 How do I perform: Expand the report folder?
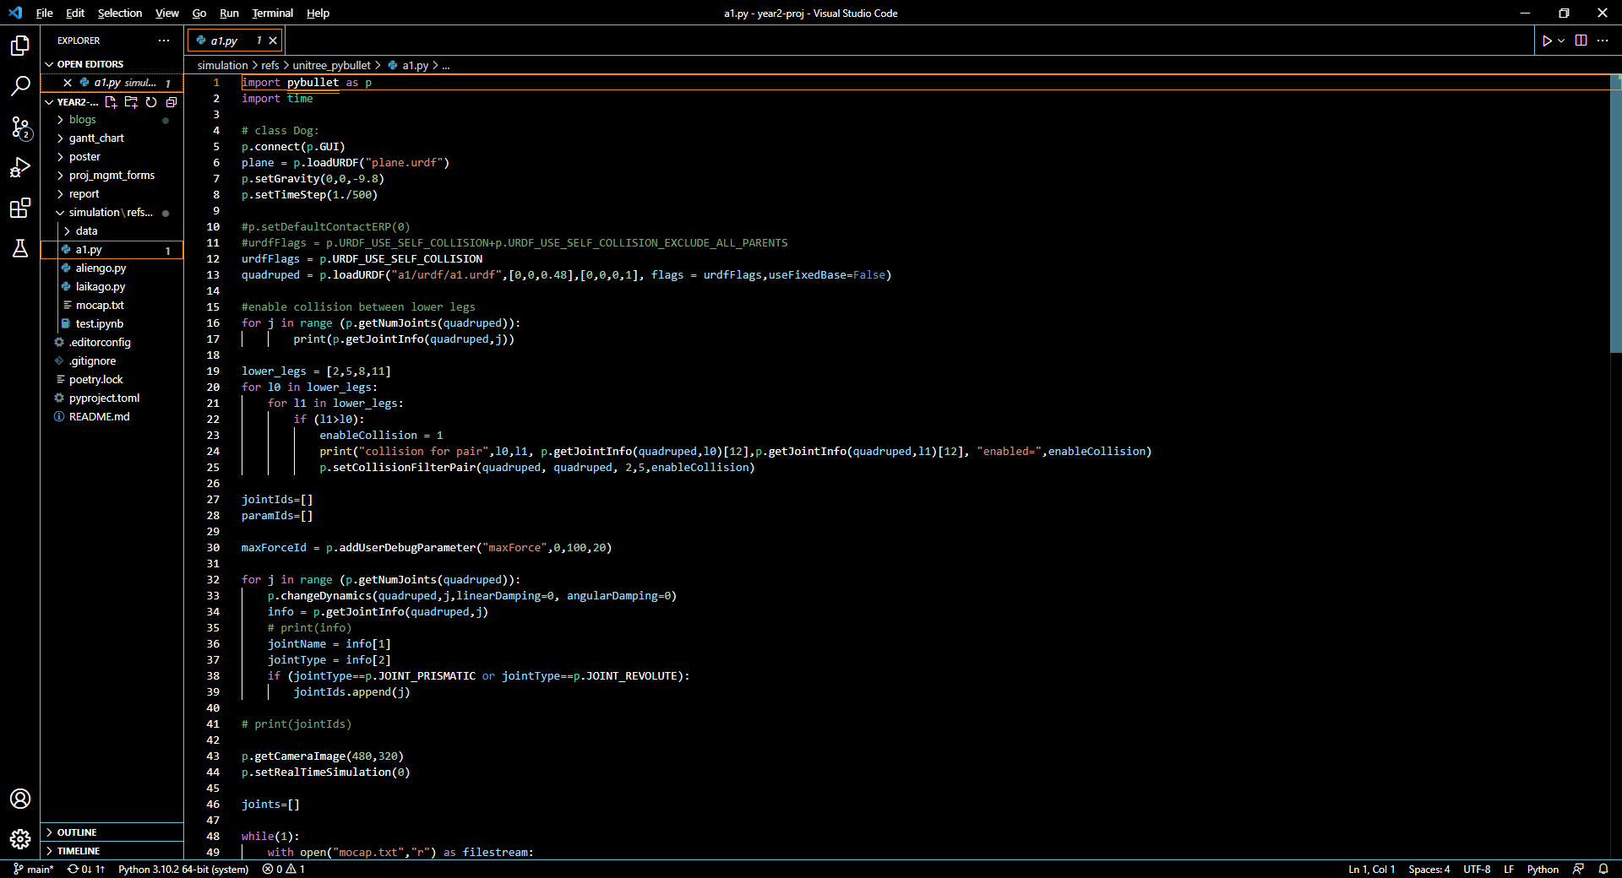coord(112,194)
